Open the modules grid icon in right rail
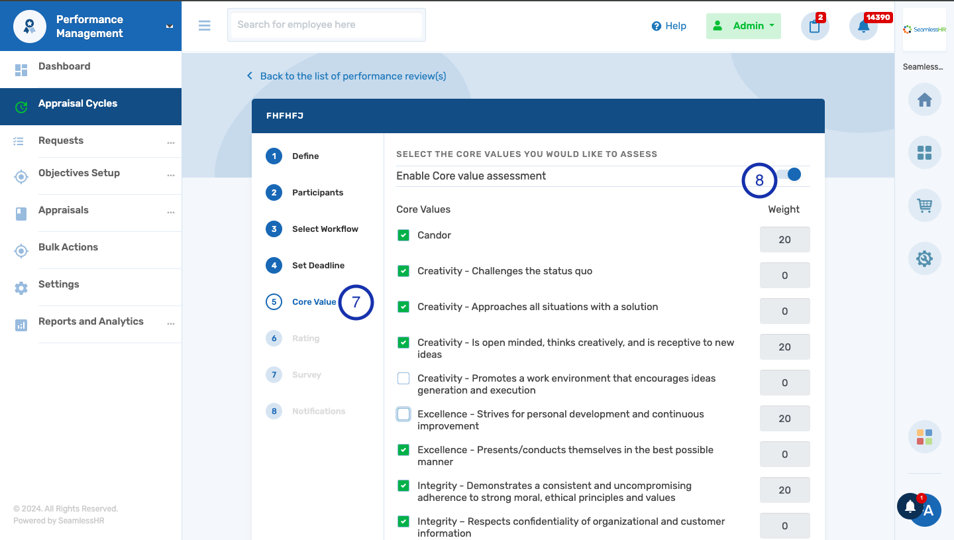Image resolution: width=954 pixels, height=540 pixels. pyautogui.click(x=924, y=153)
